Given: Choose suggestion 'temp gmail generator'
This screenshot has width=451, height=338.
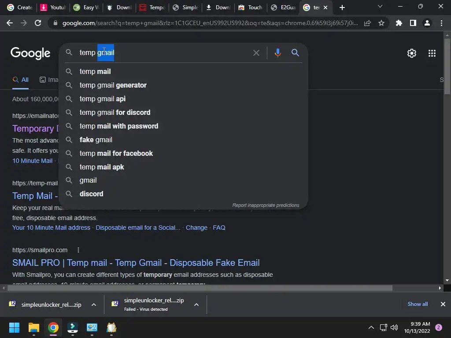Looking at the screenshot, I should [183, 85].
